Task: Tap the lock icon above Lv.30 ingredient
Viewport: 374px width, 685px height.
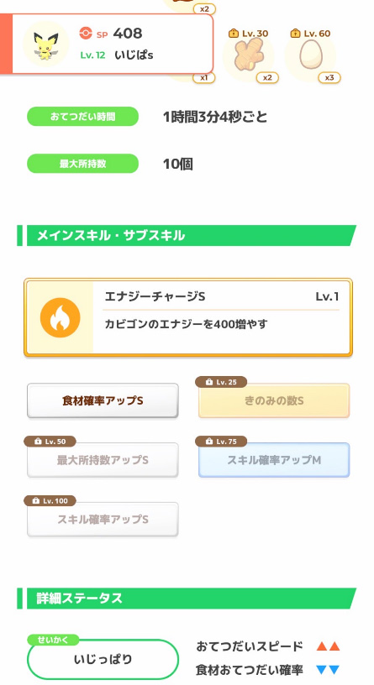Action: 234,34
